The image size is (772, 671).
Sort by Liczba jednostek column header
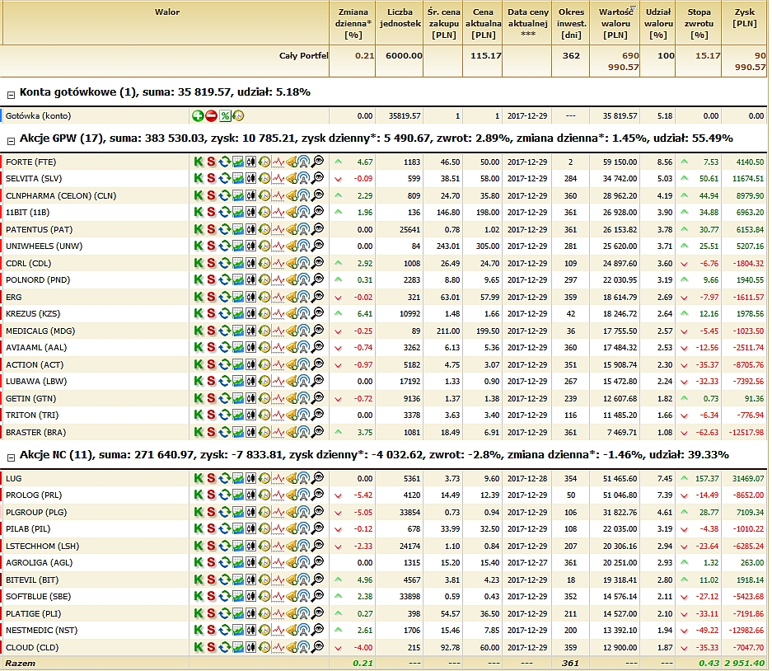[400, 18]
